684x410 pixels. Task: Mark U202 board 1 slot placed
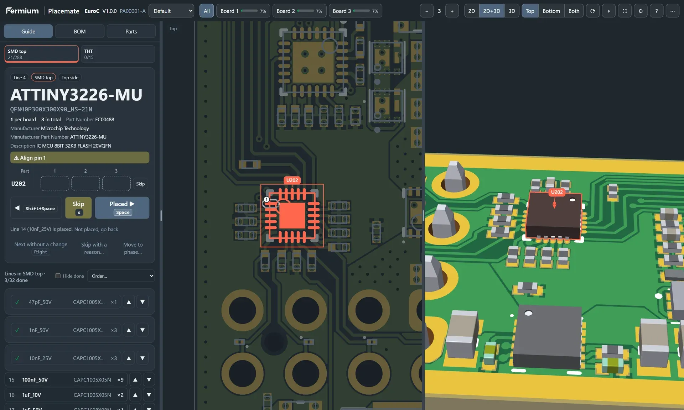pyautogui.click(x=55, y=184)
